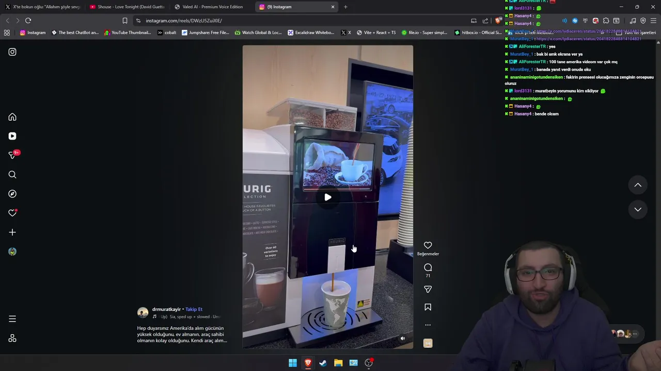661x371 pixels.
Task: Open the share icon in address bar
Action: pos(485,21)
